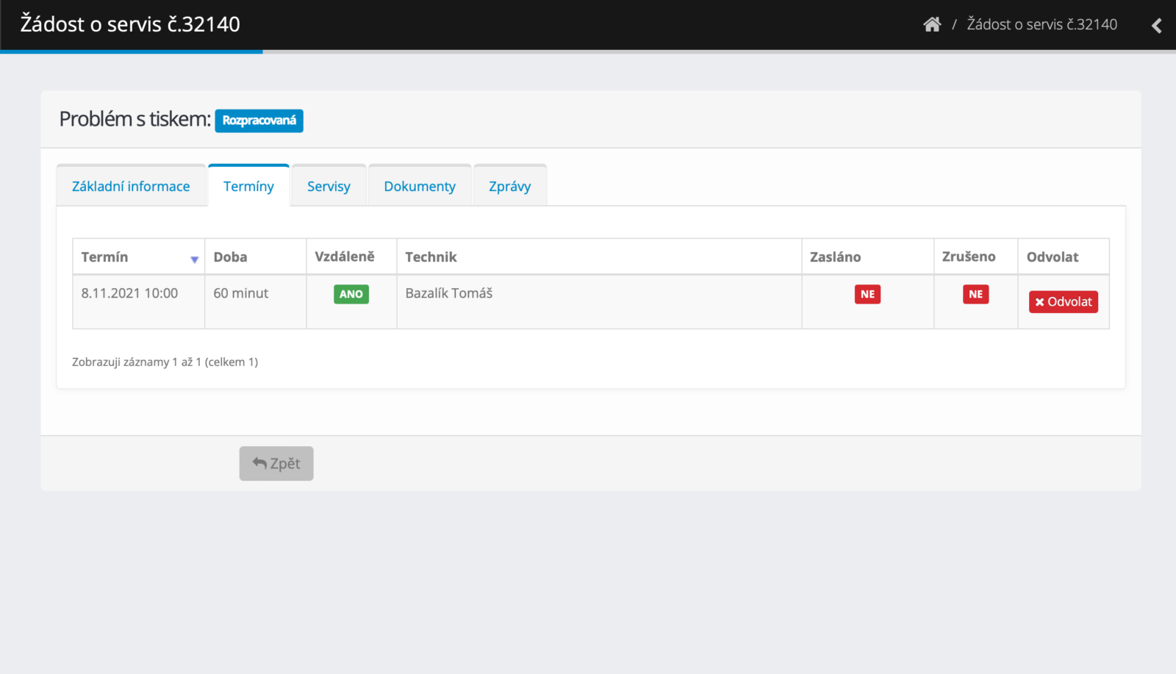Click the green ANO badge under Vzdáleně

coord(351,294)
